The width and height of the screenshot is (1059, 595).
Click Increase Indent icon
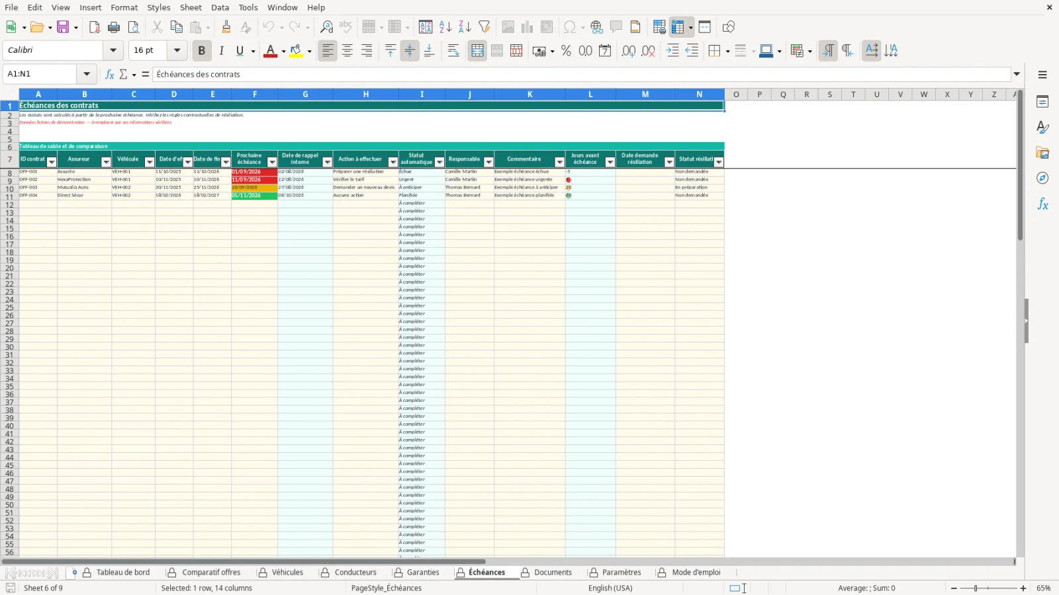672,51
